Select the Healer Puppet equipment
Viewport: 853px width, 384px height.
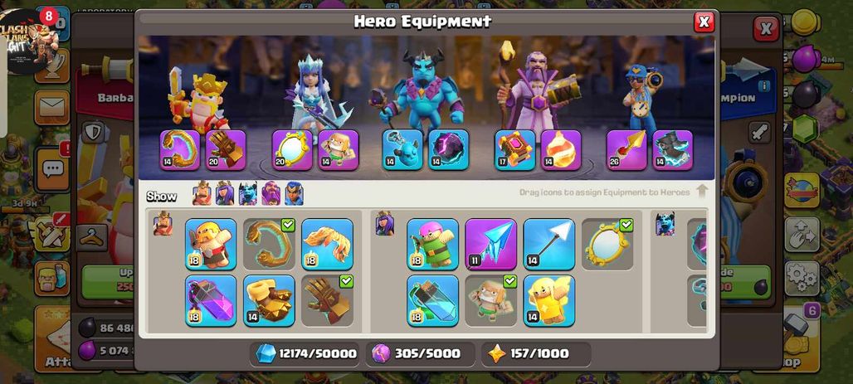(549, 300)
